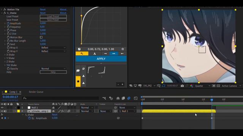
Task: Click the Save Preset button
Action: pos(53,20)
